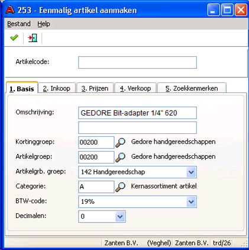Screen dimensions: 249x250
Task: Click the Categorie field containing A
Action: coord(96,187)
